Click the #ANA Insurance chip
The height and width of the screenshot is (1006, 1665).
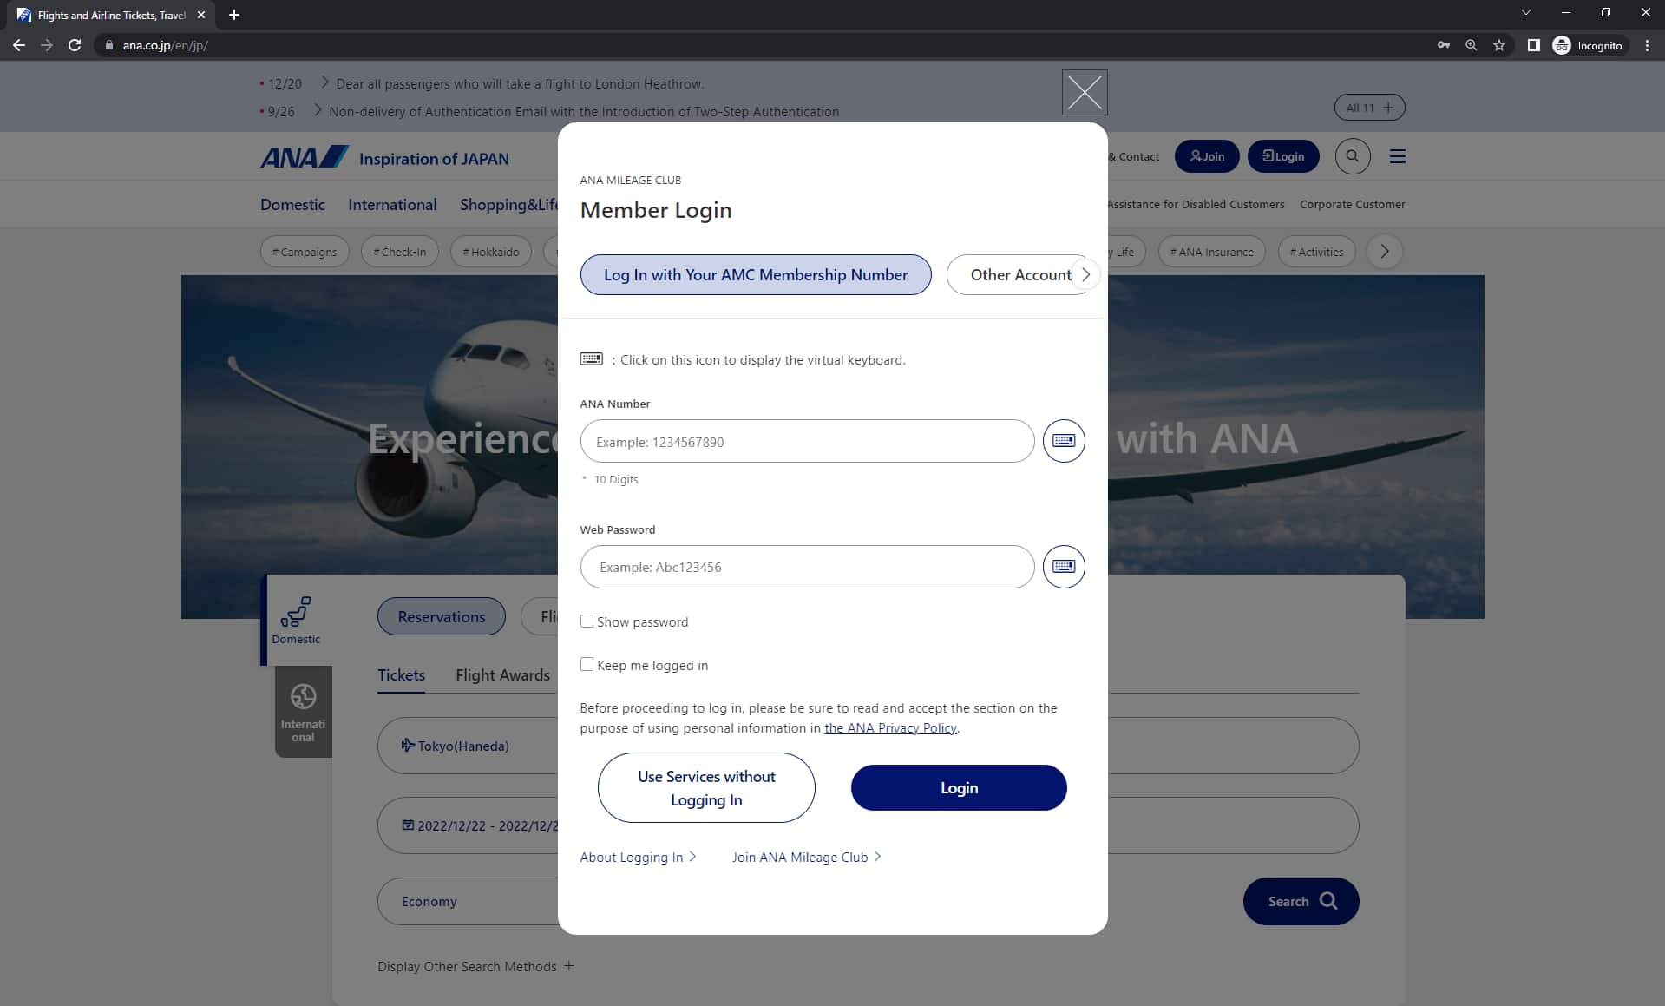[x=1212, y=252]
